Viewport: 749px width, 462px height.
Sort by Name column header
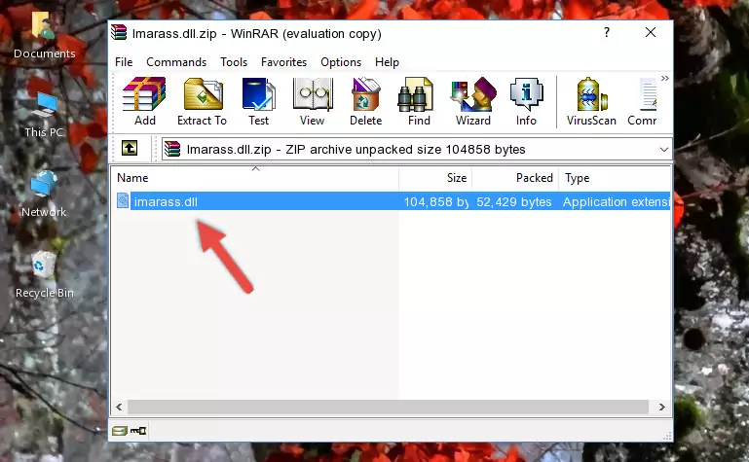click(x=255, y=178)
